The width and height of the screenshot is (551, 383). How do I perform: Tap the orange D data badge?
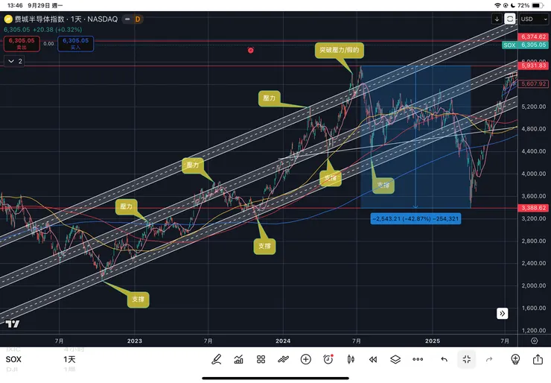[x=138, y=19]
